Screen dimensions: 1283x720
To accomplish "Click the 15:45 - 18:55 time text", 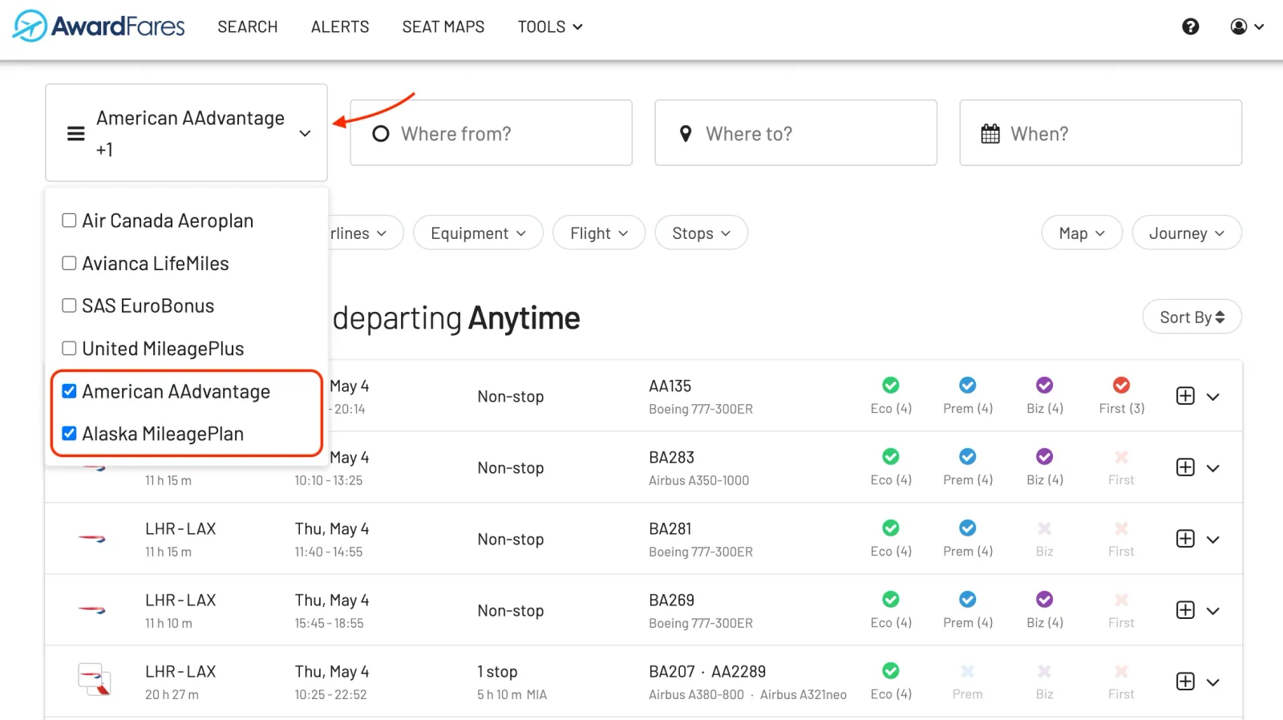I will [x=329, y=623].
